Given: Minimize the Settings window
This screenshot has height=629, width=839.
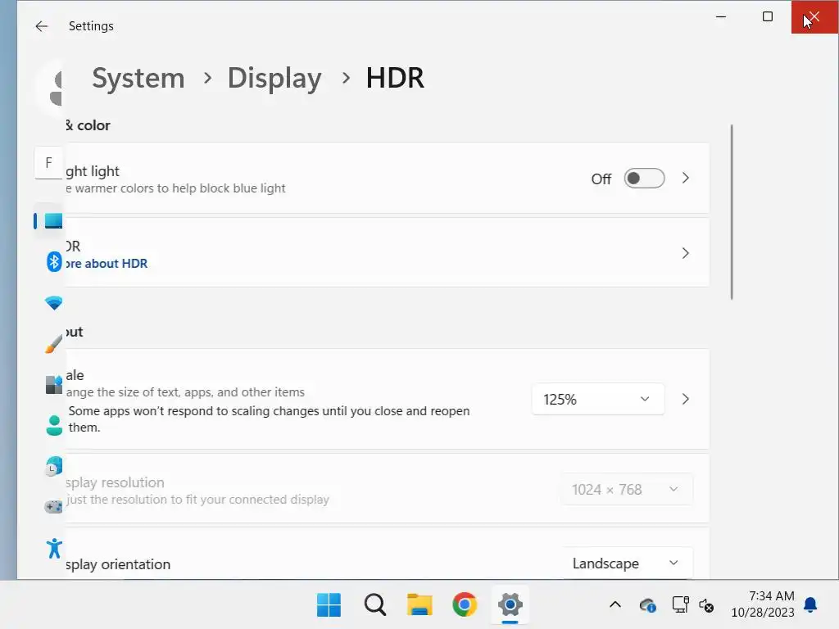Looking at the screenshot, I should (721, 16).
